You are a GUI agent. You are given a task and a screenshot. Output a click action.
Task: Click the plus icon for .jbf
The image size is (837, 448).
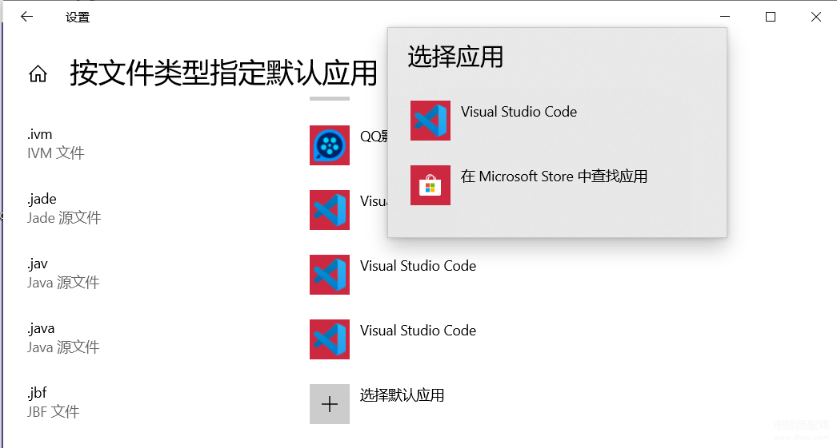[330, 404]
